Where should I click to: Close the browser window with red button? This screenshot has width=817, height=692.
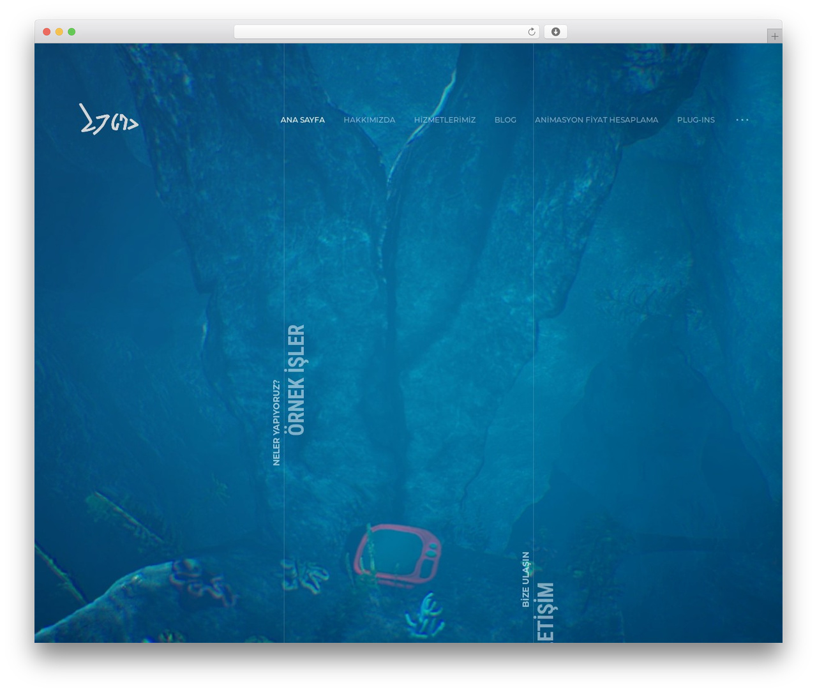point(47,32)
